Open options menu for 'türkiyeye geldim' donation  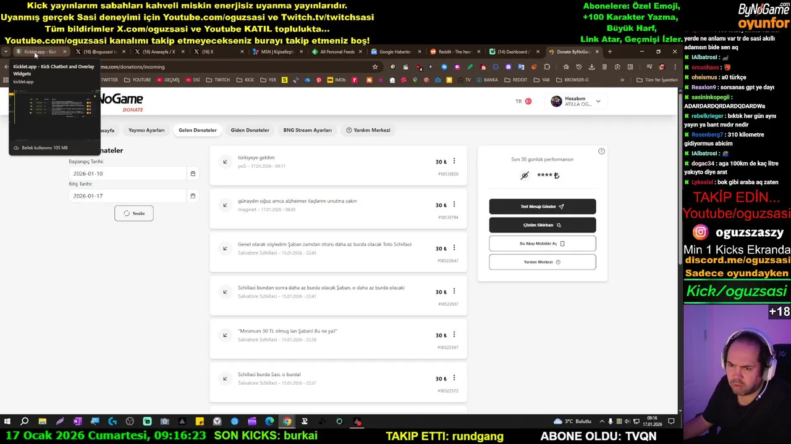tap(454, 161)
